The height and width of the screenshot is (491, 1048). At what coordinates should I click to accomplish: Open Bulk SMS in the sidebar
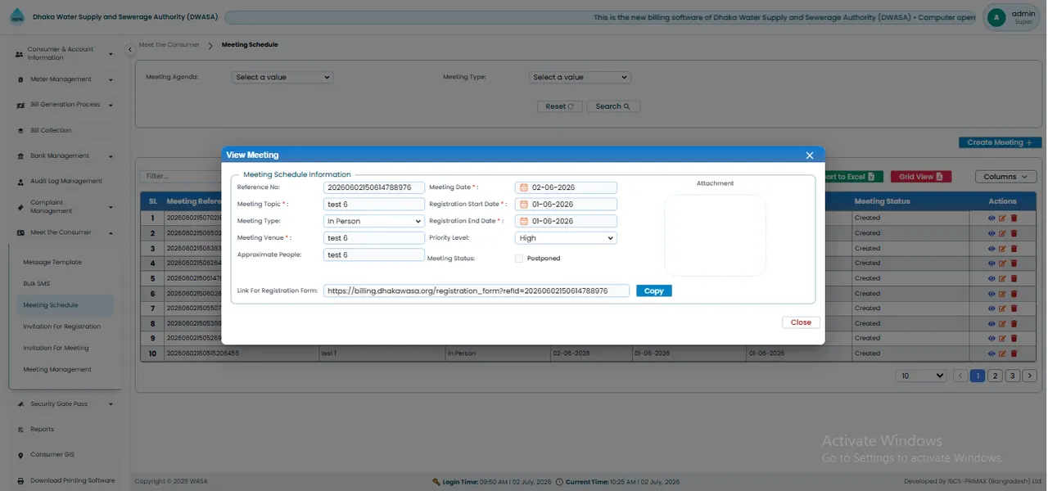(x=37, y=283)
